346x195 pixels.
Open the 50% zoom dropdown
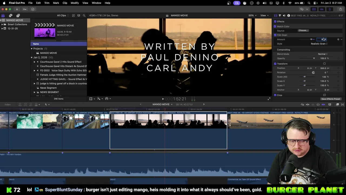[253, 15]
